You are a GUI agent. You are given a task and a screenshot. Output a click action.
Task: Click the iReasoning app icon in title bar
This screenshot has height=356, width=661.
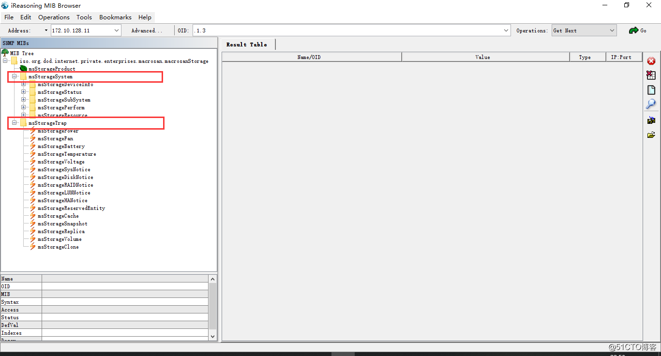5,5
